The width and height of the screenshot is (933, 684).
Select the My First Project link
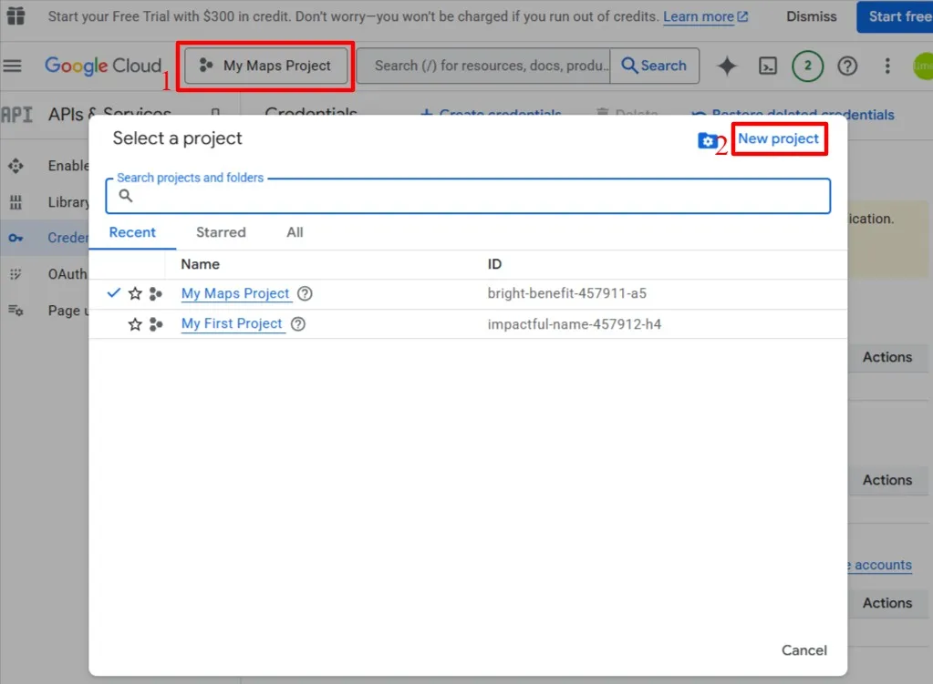pos(232,324)
